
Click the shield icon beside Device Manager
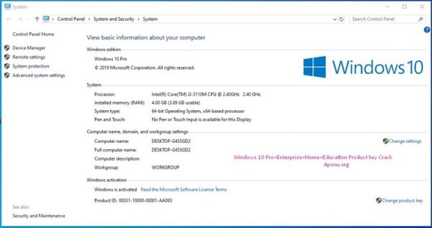coord(7,48)
